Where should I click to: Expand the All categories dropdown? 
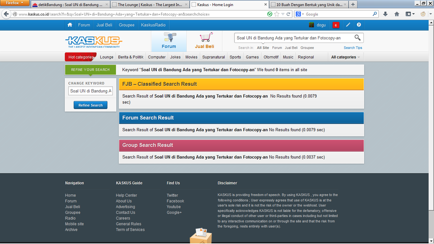click(x=346, y=57)
